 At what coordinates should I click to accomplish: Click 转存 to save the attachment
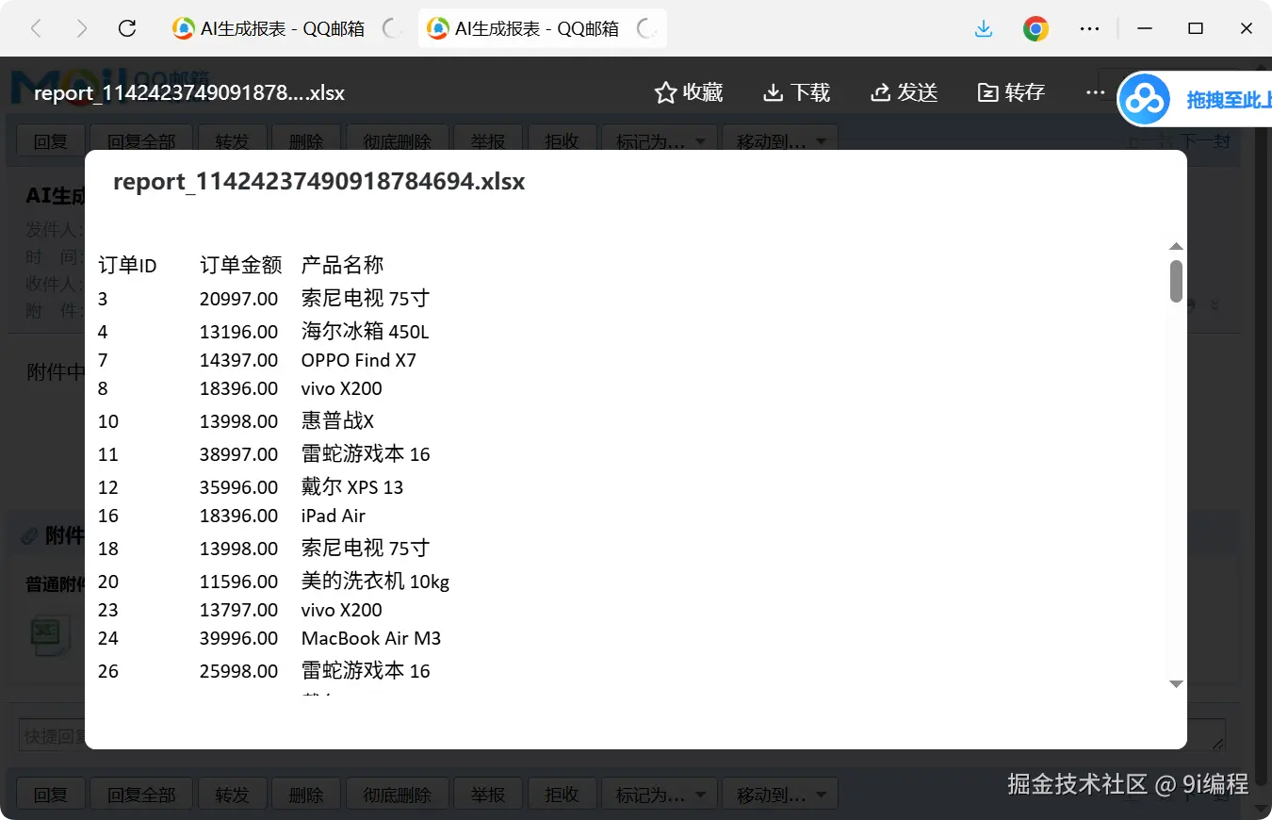point(1011,92)
